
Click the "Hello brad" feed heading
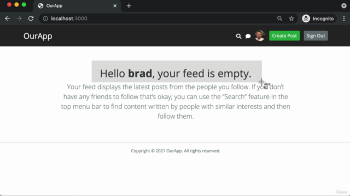[x=176, y=73]
